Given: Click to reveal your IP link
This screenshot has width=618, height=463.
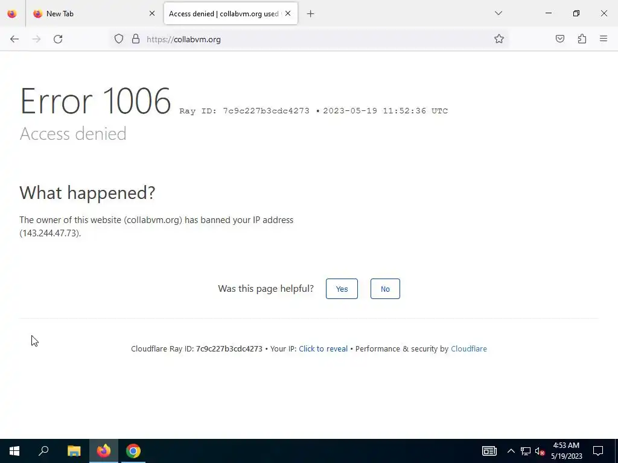Looking at the screenshot, I should (x=323, y=349).
